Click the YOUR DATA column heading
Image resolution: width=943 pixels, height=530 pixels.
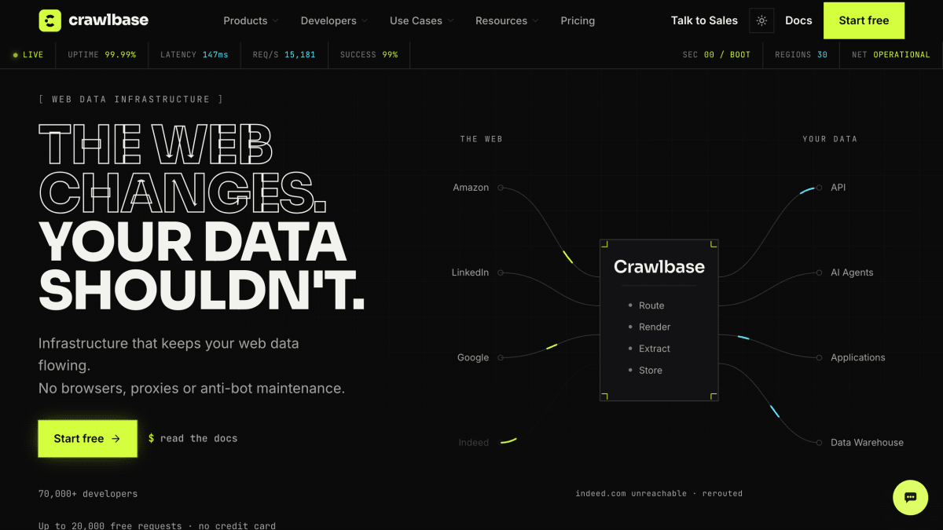830,139
